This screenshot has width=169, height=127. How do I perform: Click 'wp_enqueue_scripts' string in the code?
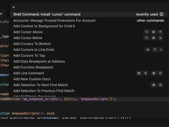pyautogui.click(x=41, y=99)
